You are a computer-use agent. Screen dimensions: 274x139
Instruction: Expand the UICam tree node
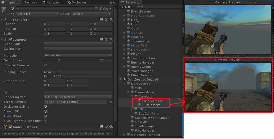pyautogui.click(x=132, y=109)
